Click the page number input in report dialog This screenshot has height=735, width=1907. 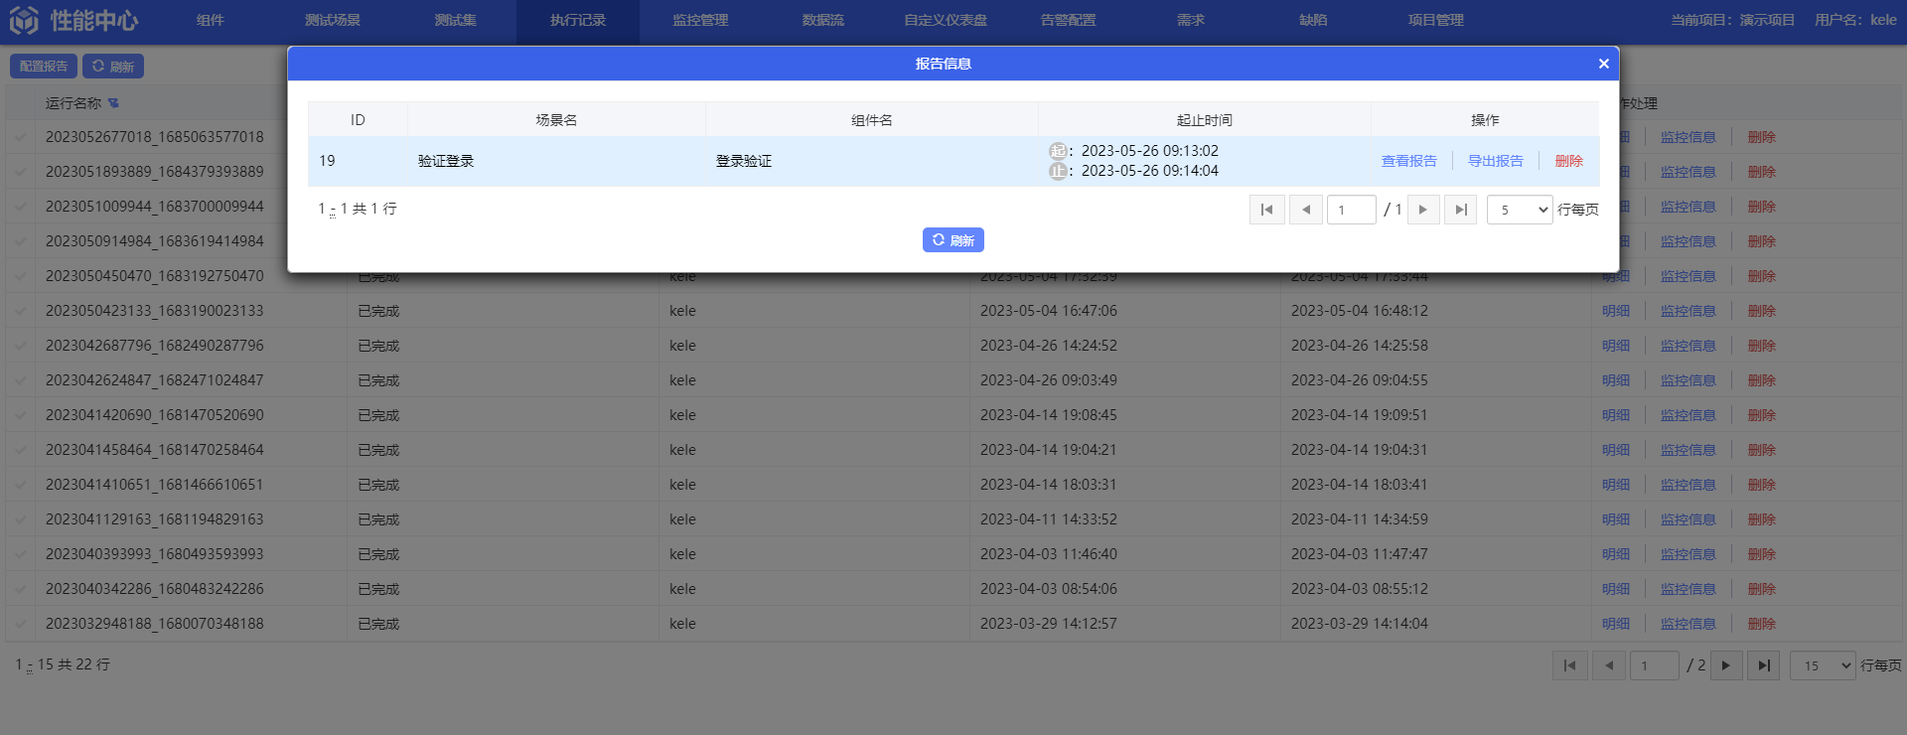point(1351,210)
